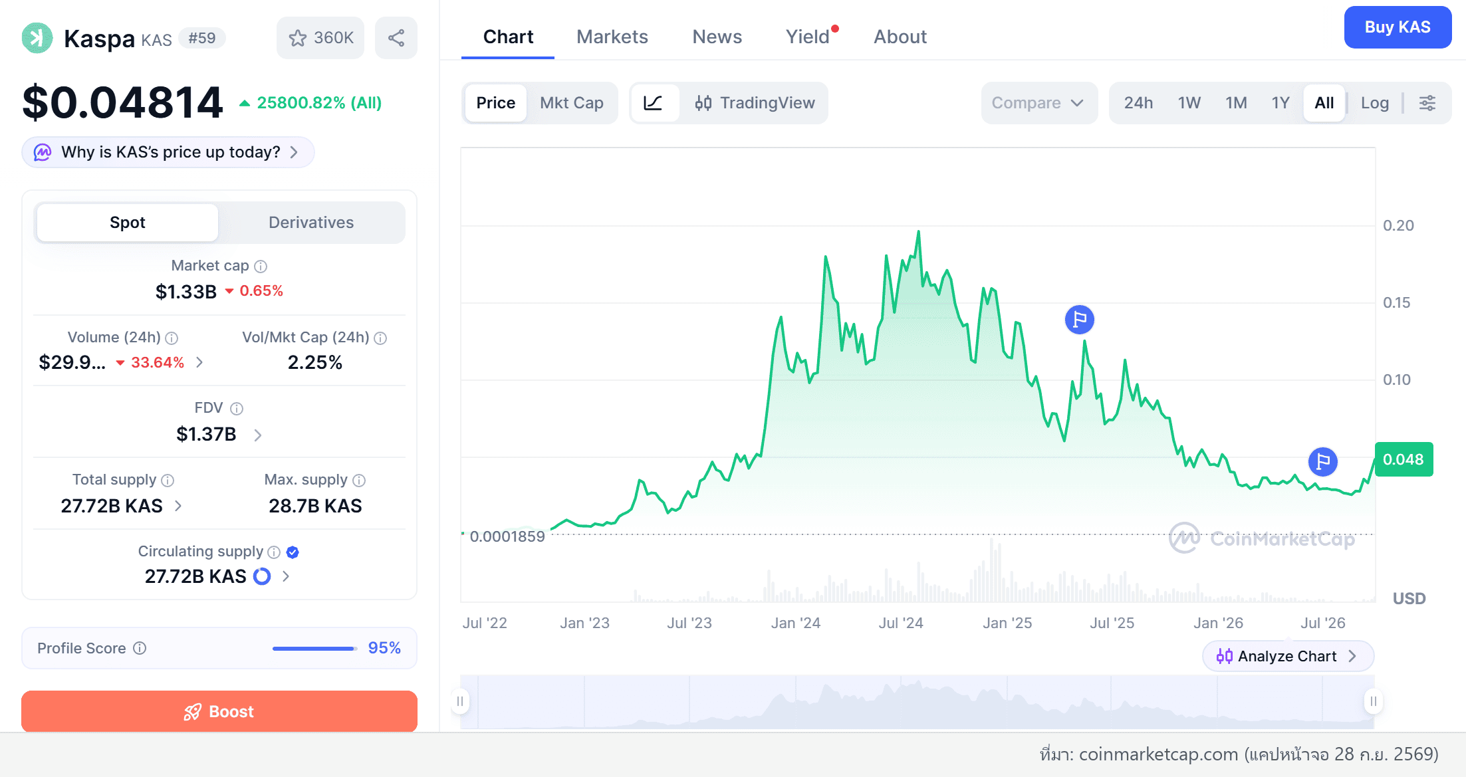Open chart settings sliders icon
The width and height of the screenshot is (1466, 777).
pos(1427,103)
